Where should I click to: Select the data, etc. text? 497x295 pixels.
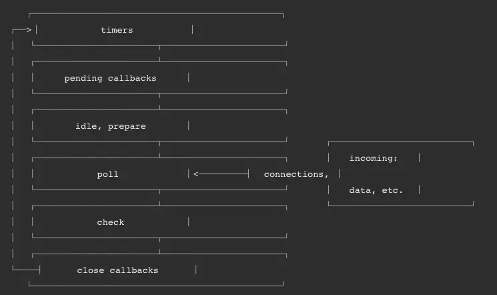(376, 190)
